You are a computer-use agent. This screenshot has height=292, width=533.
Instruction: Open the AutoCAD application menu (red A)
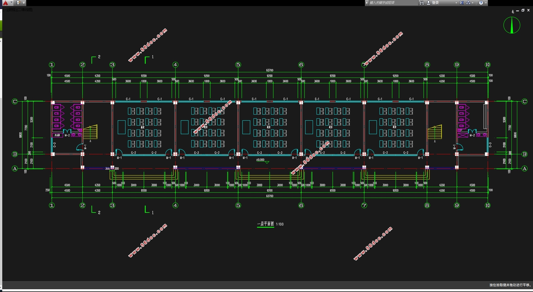(5, 3)
